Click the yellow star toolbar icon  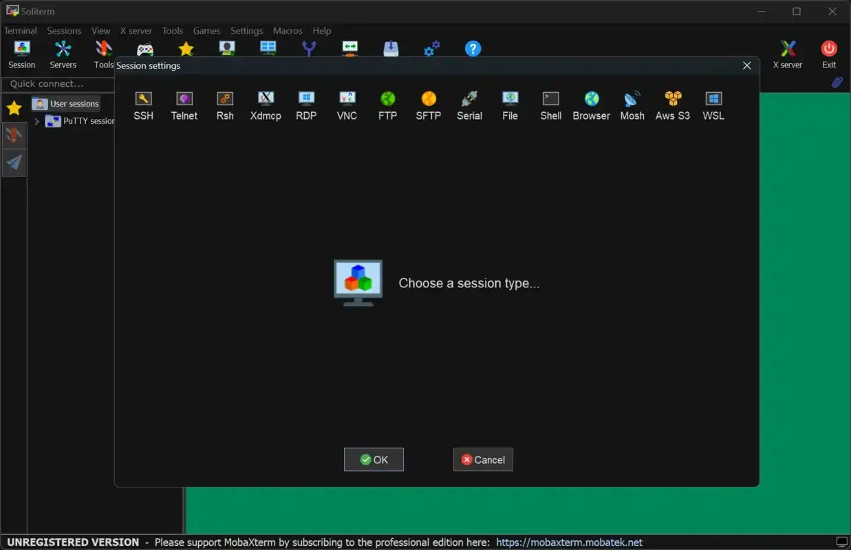[x=186, y=49]
